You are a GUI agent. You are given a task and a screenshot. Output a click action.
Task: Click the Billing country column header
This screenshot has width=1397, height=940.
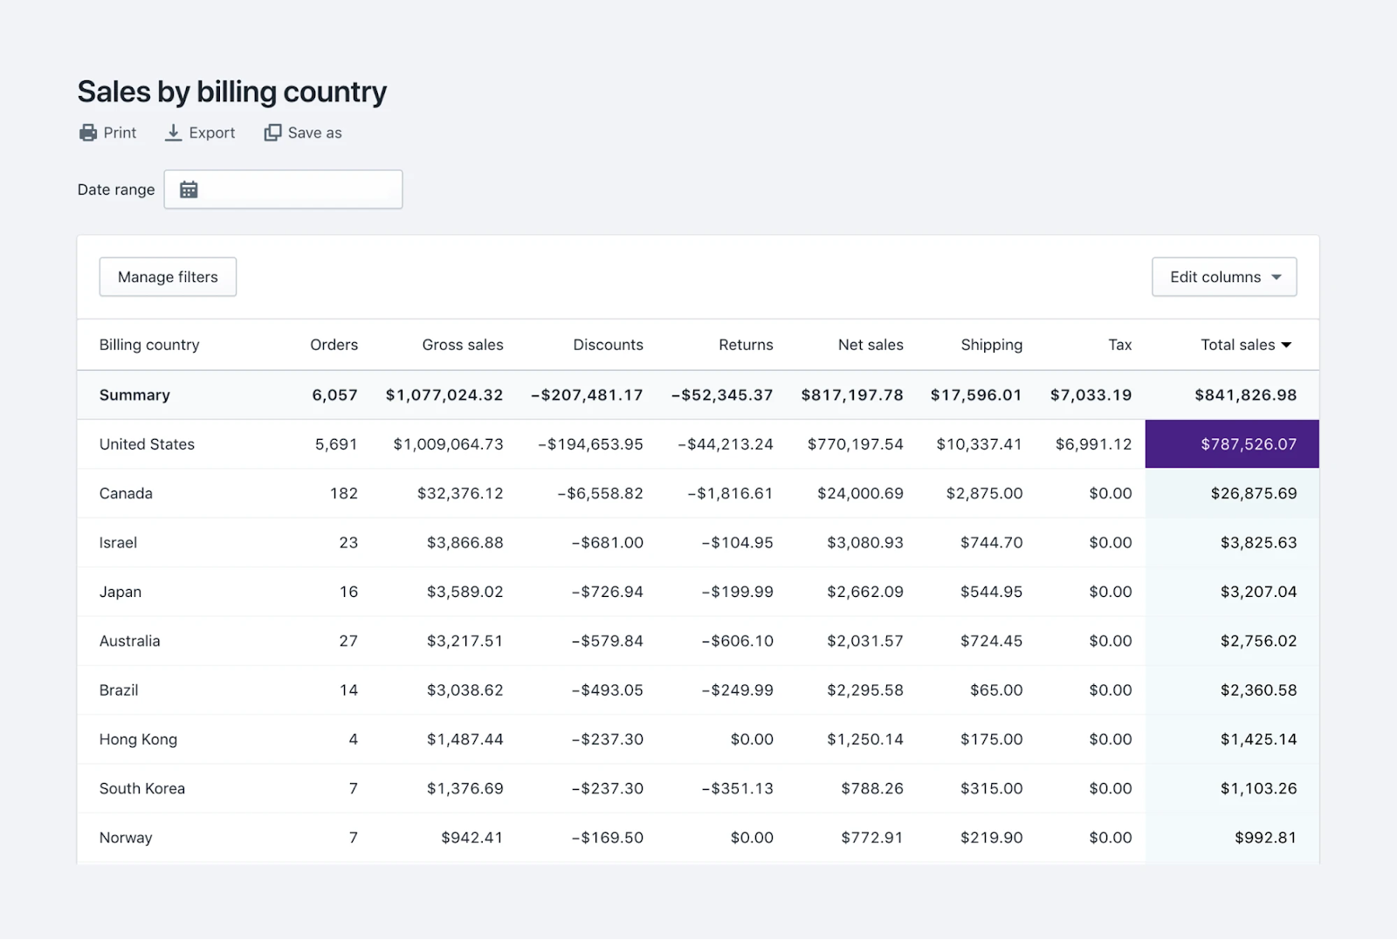[148, 345]
